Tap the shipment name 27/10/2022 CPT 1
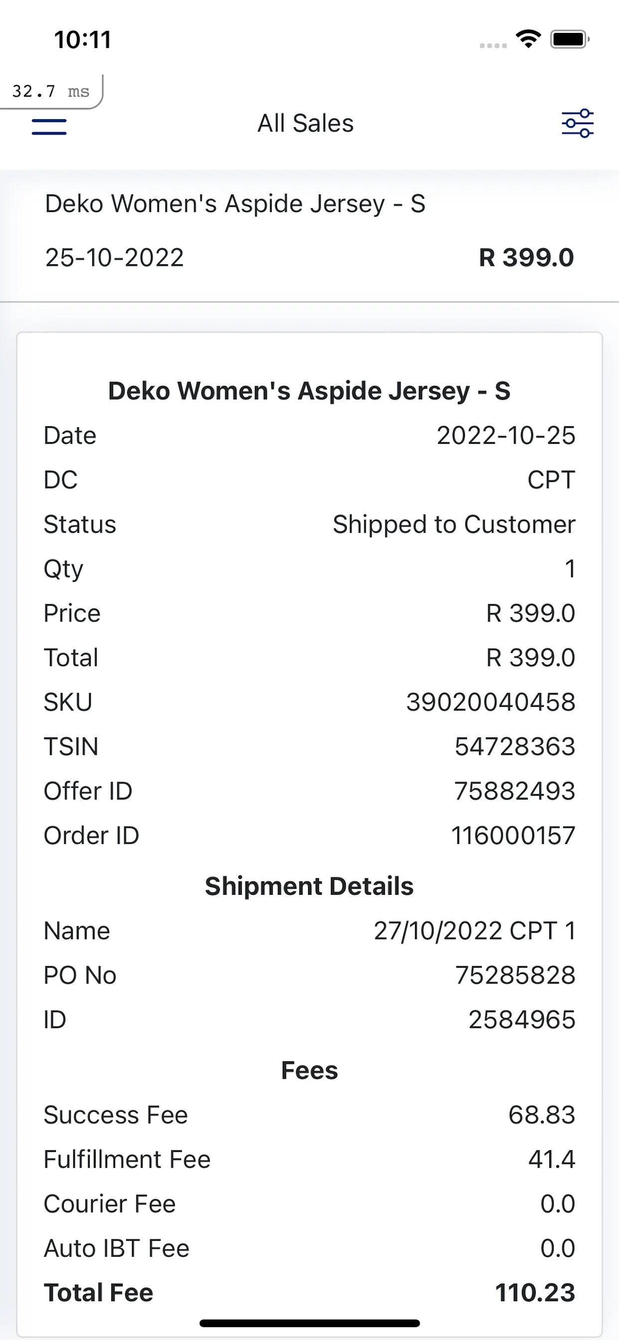This screenshot has height=1340, width=619. 474,931
